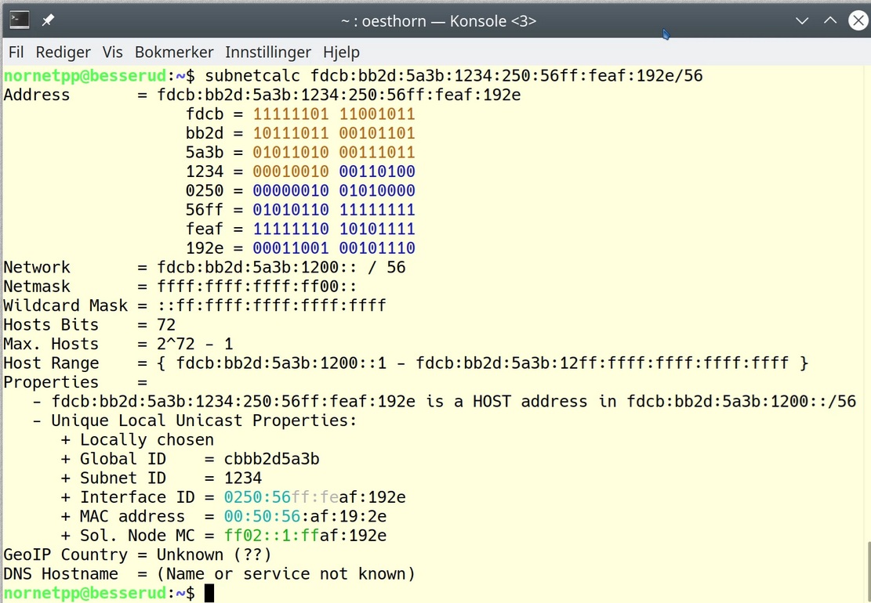Open the Rediger menu
This screenshot has height=603, width=871.
point(63,52)
